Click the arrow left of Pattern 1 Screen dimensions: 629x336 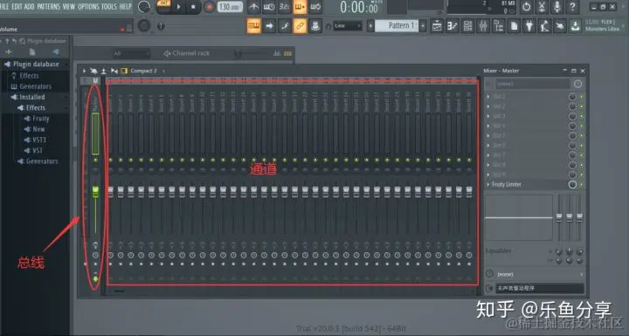pyautogui.click(x=370, y=26)
